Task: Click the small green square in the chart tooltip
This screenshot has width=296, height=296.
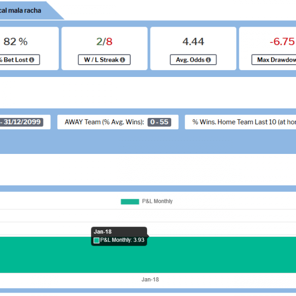Action: pyautogui.click(x=97, y=240)
